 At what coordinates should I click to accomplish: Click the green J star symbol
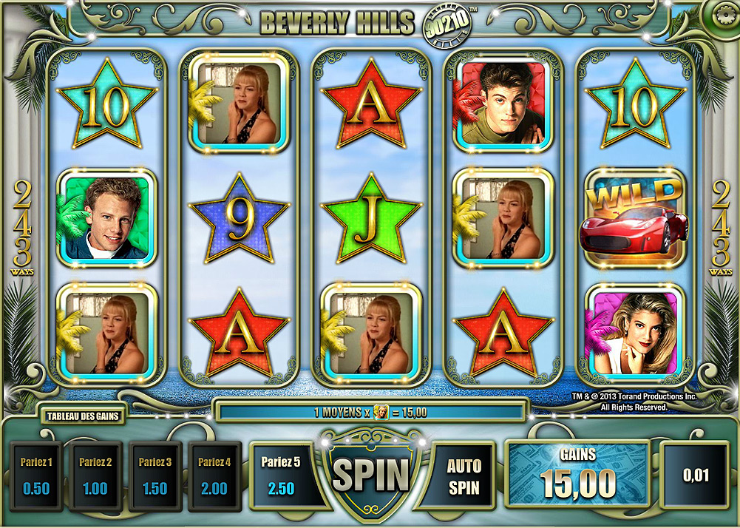[x=371, y=218]
